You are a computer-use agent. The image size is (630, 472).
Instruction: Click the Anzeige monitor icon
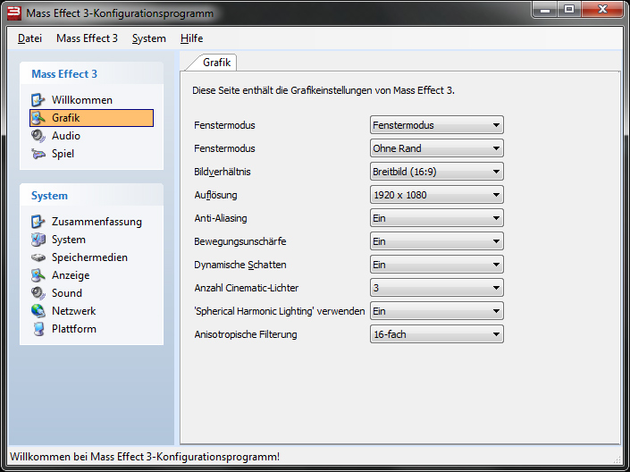point(38,275)
